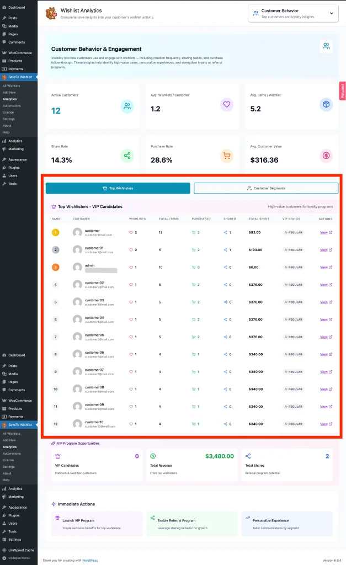
Task: Click the crown icon above VIP Candidates card label
Action: [x=57, y=456]
